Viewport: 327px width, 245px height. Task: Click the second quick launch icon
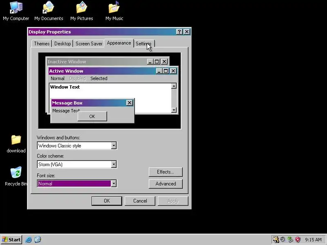pos(38,240)
